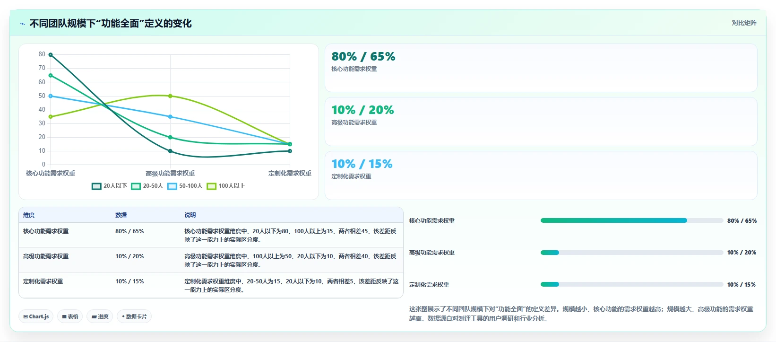The width and height of the screenshot is (776, 342).
Task: Click the 数据 table column header
Action: coord(121,215)
